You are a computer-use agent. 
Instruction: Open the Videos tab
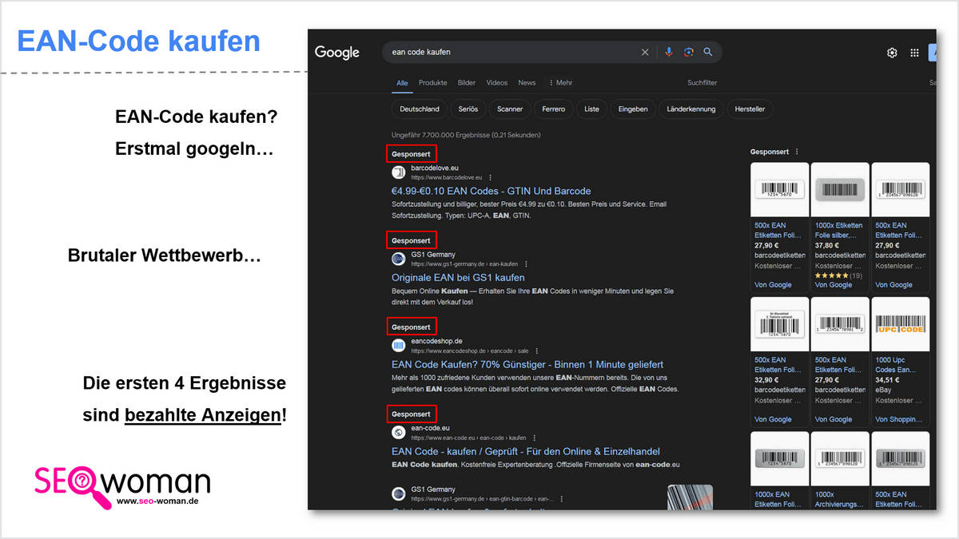click(497, 83)
